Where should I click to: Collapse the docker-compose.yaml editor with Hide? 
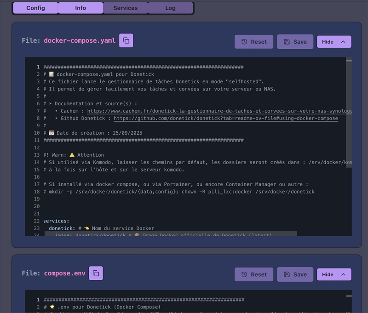(x=334, y=42)
